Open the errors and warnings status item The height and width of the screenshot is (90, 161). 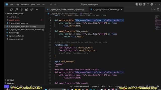click(14, 86)
